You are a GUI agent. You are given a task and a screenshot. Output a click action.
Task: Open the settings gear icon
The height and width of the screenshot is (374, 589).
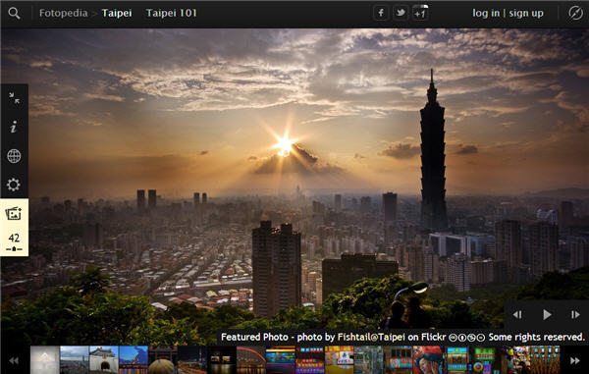pos(14,185)
